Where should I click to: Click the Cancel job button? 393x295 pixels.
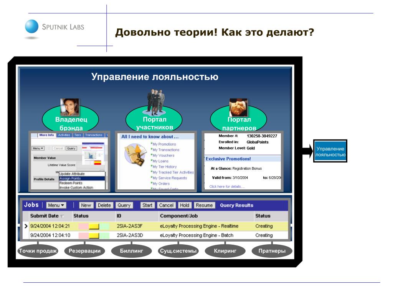pyautogui.click(x=166, y=205)
